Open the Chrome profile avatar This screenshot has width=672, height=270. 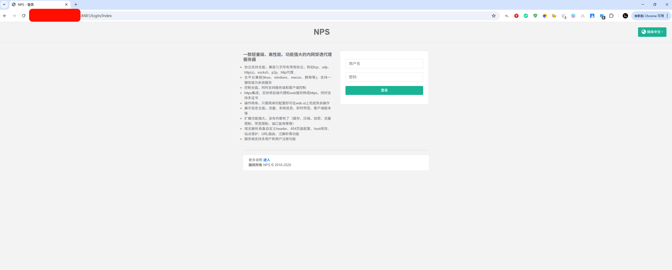(625, 16)
